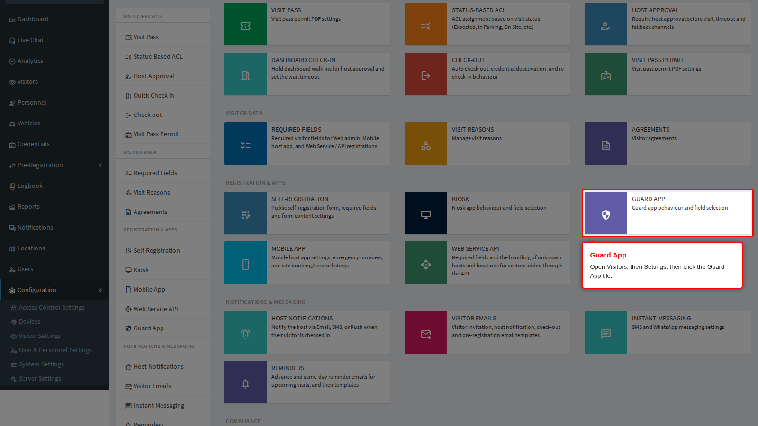Expand the Pre-Registration sidebar menu chevron
This screenshot has width=758, height=426.
click(100, 165)
